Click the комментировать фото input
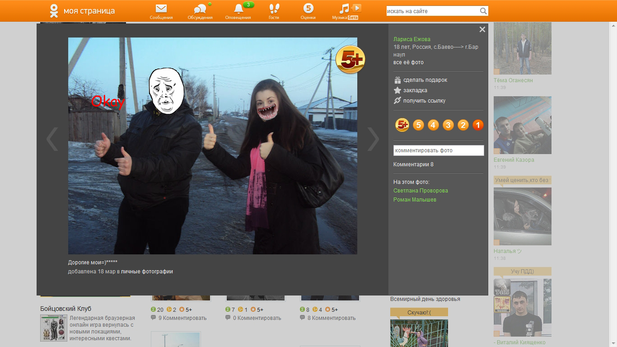This screenshot has height=347, width=617. coord(439,150)
